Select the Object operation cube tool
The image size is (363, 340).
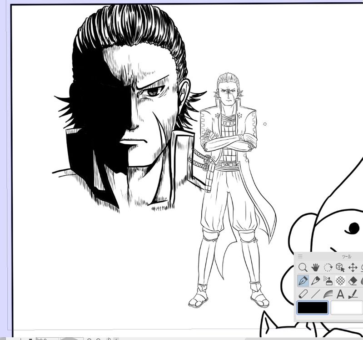(x=340, y=268)
